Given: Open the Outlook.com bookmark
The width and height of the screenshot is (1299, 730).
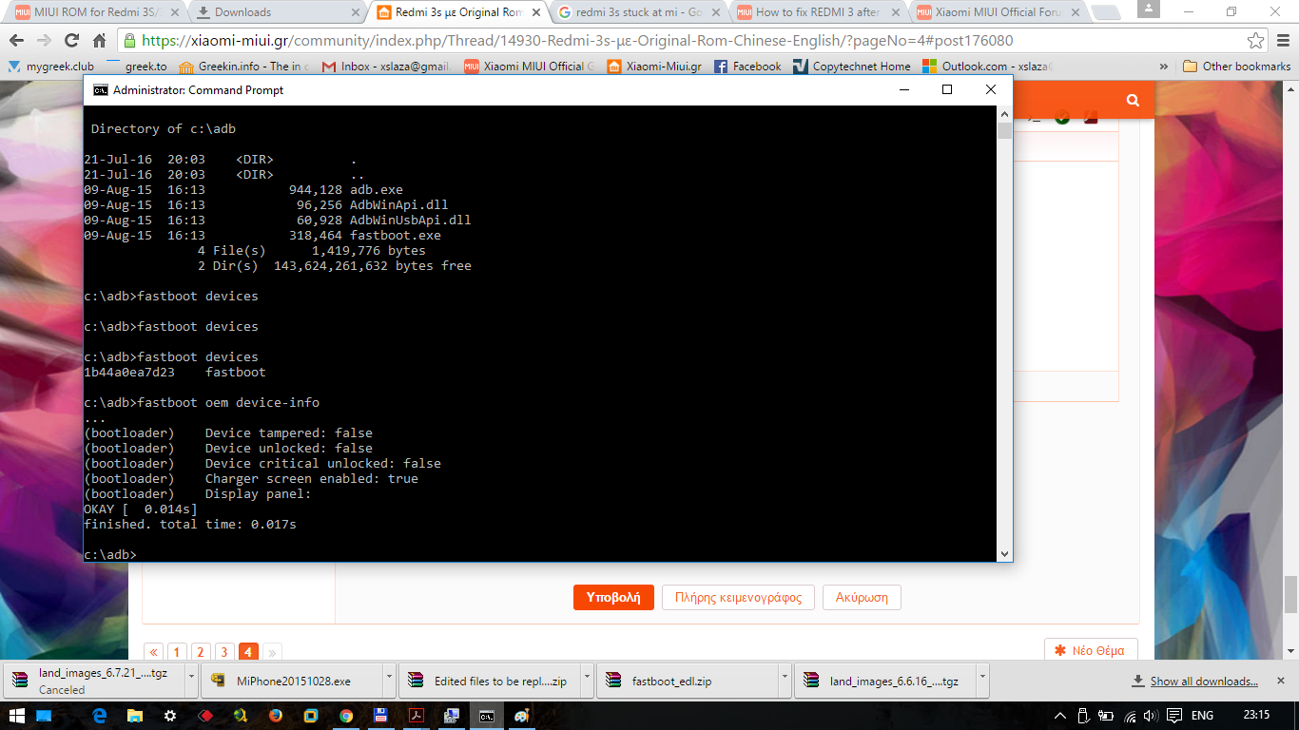Looking at the screenshot, I should pos(989,67).
